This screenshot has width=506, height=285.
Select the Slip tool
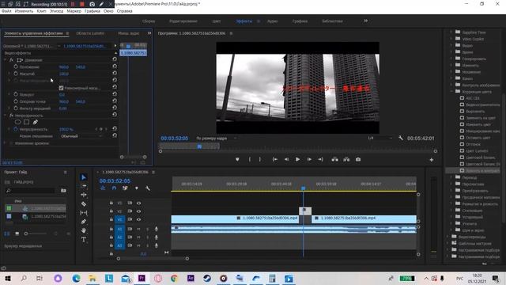point(84,213)
